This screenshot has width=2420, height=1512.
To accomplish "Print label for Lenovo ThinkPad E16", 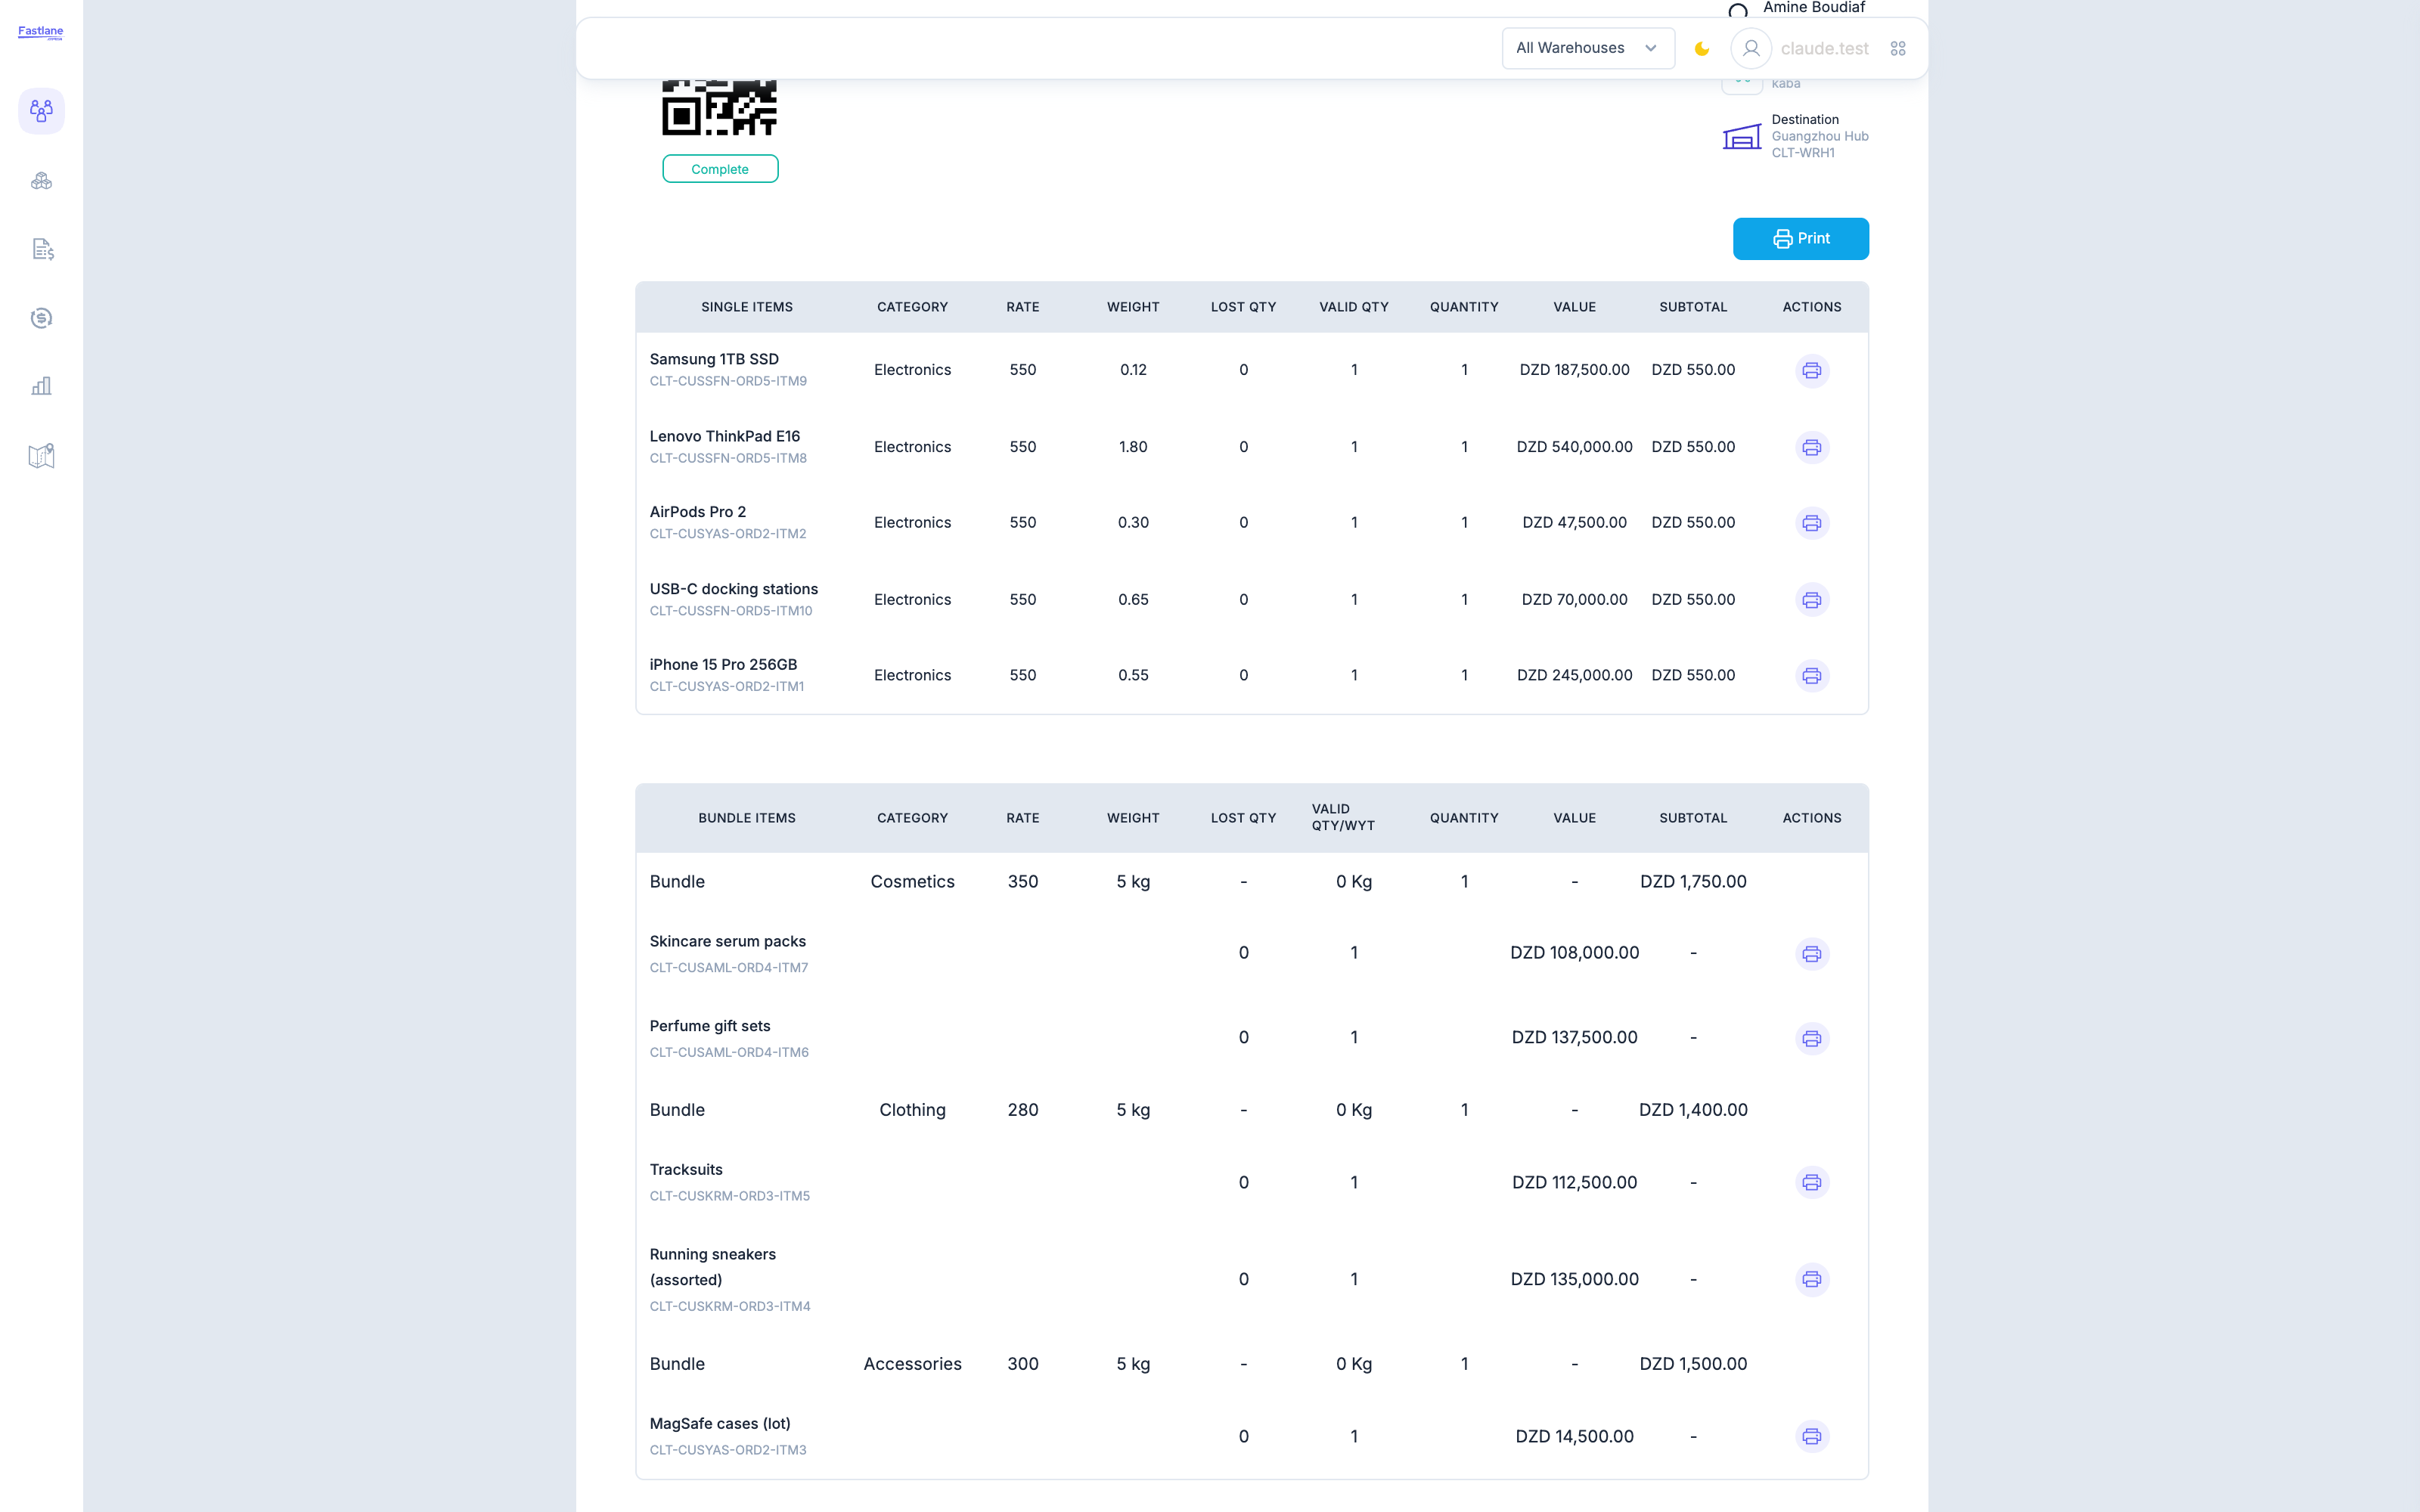I will (1811, 447).
